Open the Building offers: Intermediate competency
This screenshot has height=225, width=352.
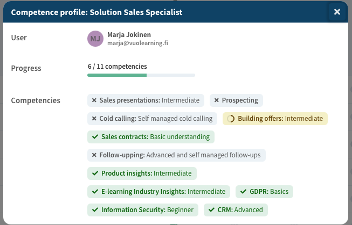[280, 119]
